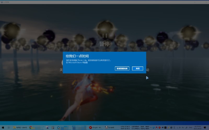Click the 给我们一点时间 dialog heading
The height and width of the screenshot is (130, 209).
pyautogui.click(x=77, y=56)
